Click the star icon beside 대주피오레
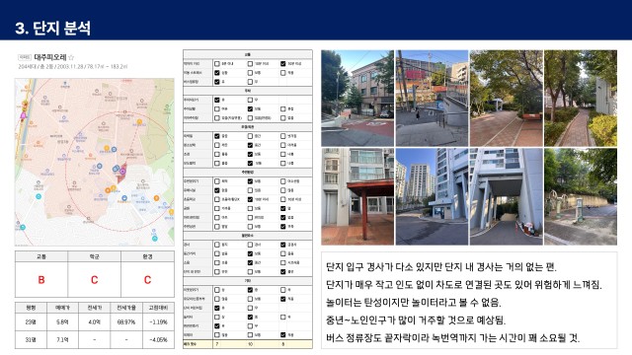Viewport: 632px width, 355px height. pos(71,57)
